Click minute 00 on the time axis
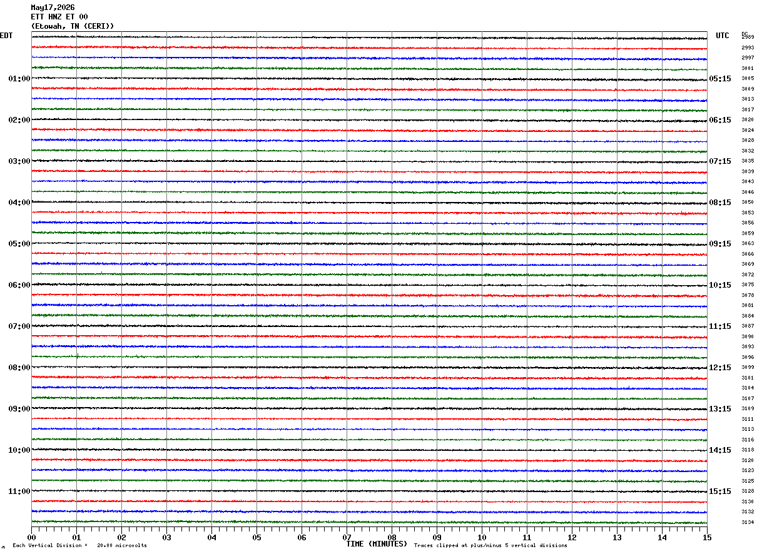This screenshot has width=757, height=554. tap(32, 537)
